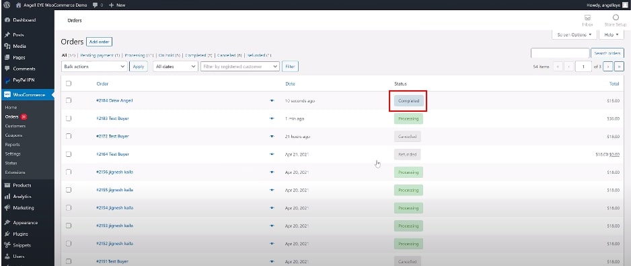Preview order #2183 using the eye icon
Image resolution: width=631 pixels, height=266 pixels.
[x=272, y=119]
